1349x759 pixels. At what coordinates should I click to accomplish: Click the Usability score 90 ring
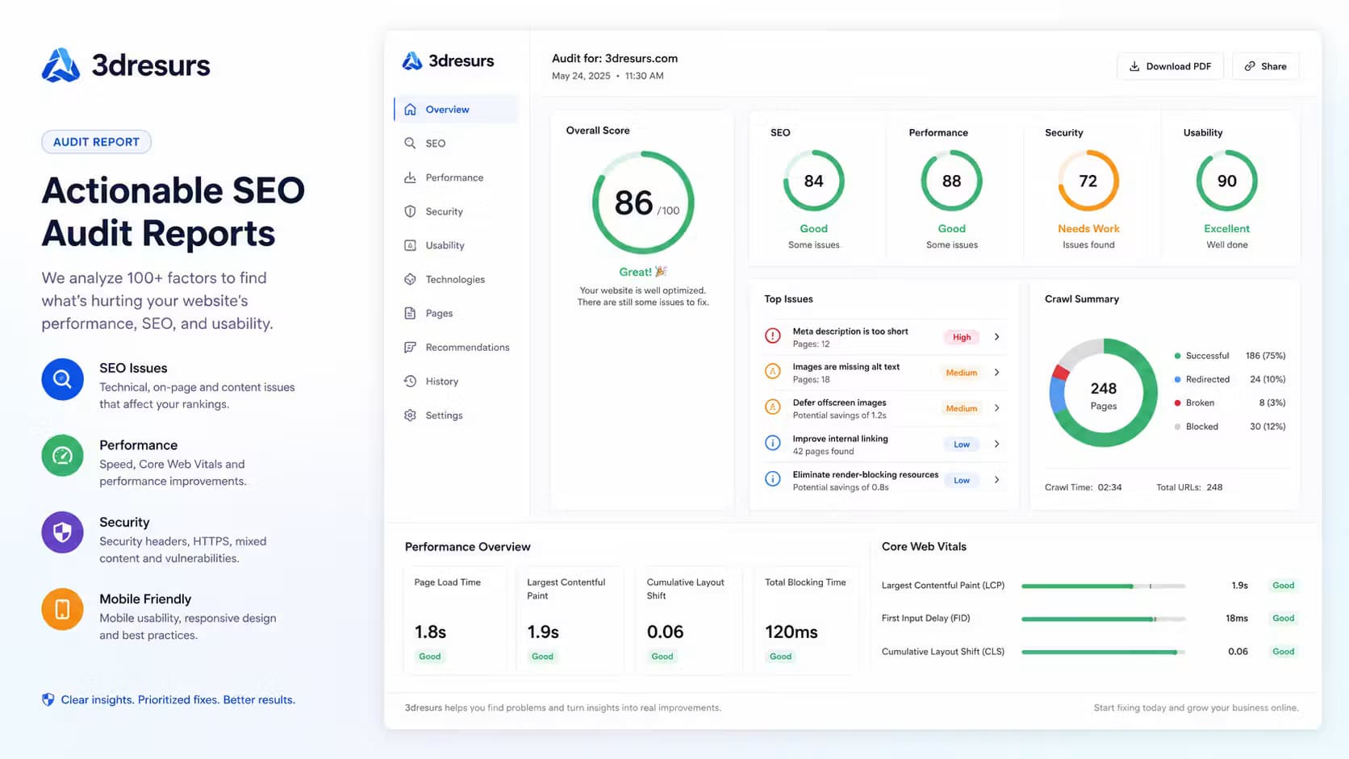click(x=1226, y=181)
